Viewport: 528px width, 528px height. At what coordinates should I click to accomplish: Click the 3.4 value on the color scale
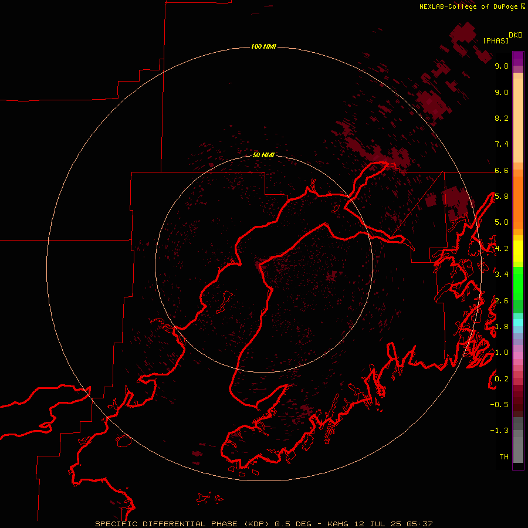click(502, 275)
